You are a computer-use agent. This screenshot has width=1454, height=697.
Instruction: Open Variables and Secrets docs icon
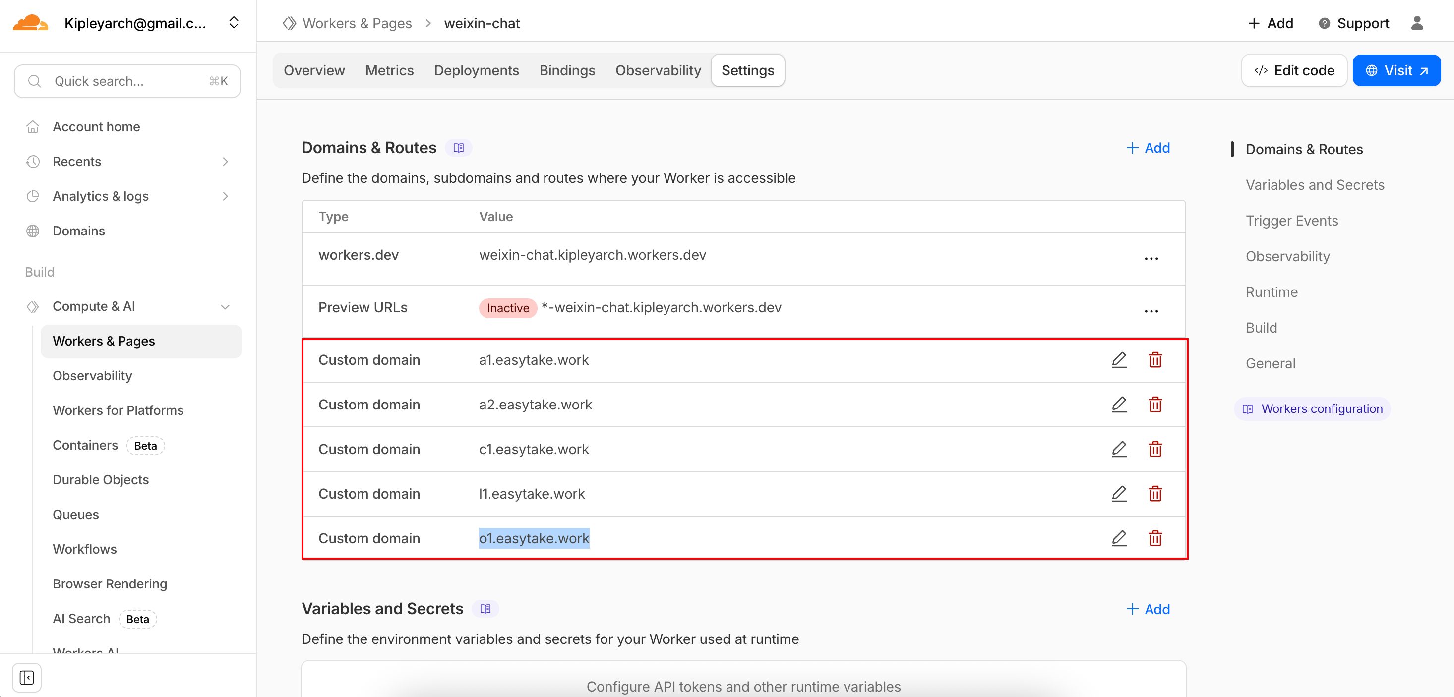485,609
